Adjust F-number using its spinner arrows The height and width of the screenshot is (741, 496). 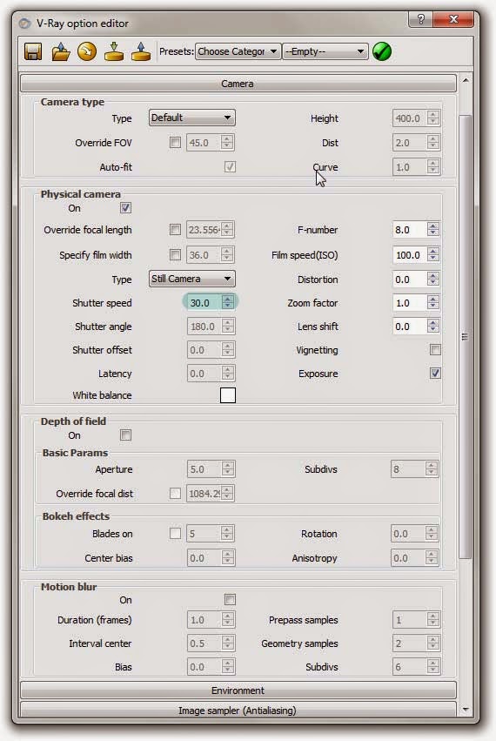[433, 230]
